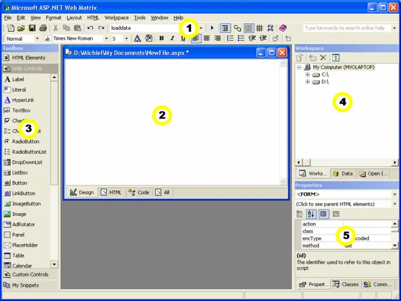The image size is (401, 301).
Task: Click the alphabetical sort icon in Properties
Action: click(311, 214)
